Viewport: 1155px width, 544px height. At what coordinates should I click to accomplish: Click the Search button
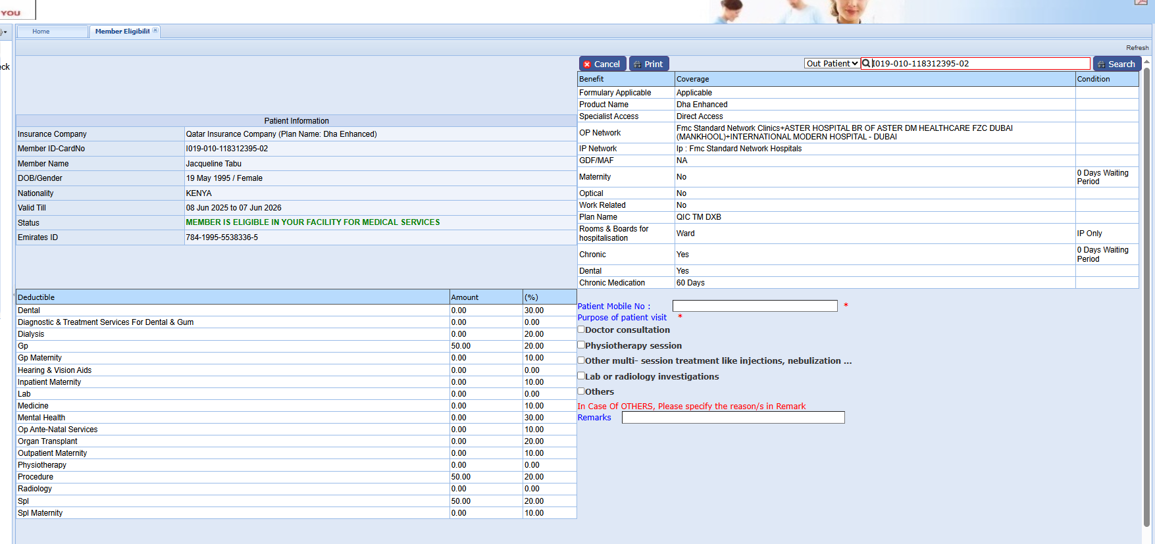pyautogui.click(x=1117, y=64)
